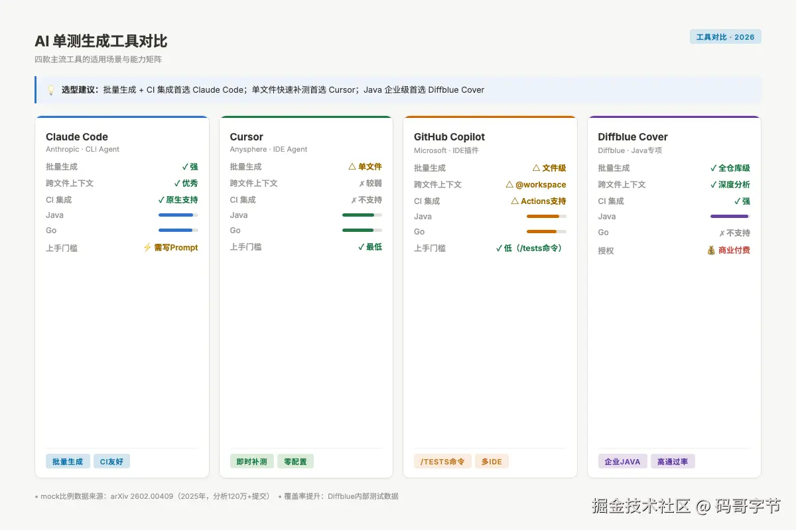Click Cursor's Java progress bar
This screenshot has width=796, height=530.
[362, 215]
